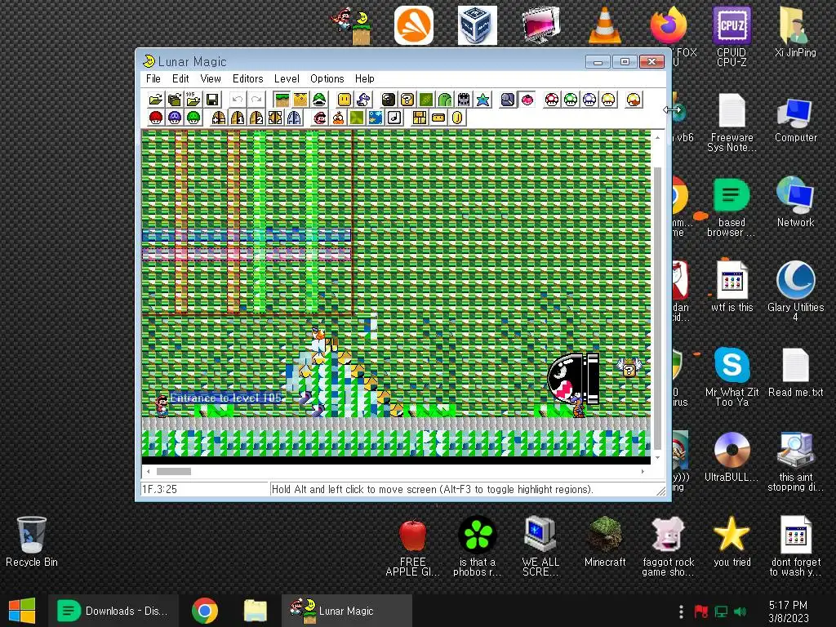Click the music note block icon
The width and height of the screenshot is (836, 627).
pyautogui.click(x=394, y=118)
